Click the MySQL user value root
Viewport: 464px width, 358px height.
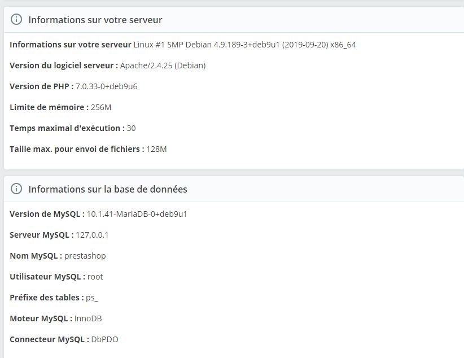click(95, 277)
